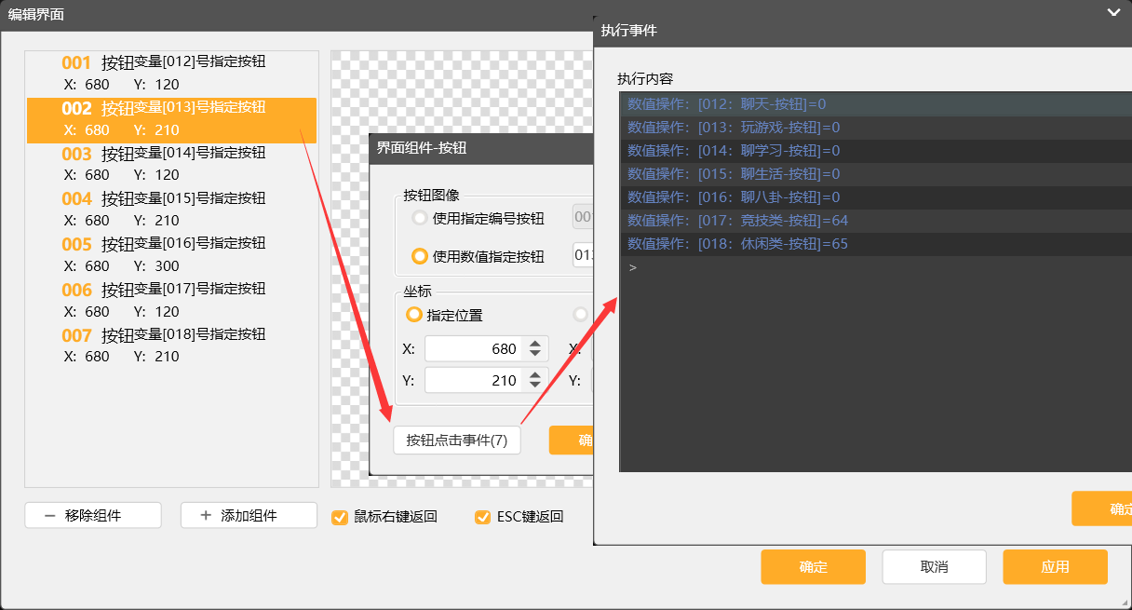The image size is (1132, 610).
Task: Toggle ESC键返回 checkbox
Action: pos(482,517)
